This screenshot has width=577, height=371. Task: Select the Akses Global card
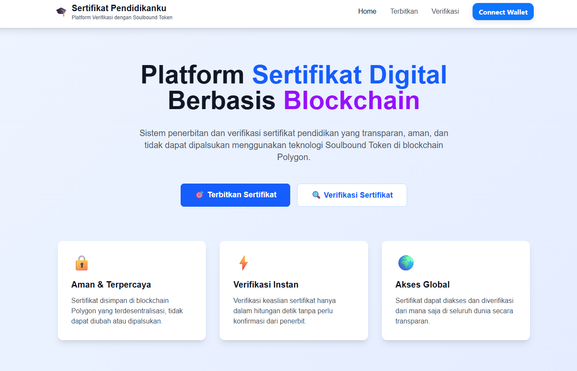point(455,290)
